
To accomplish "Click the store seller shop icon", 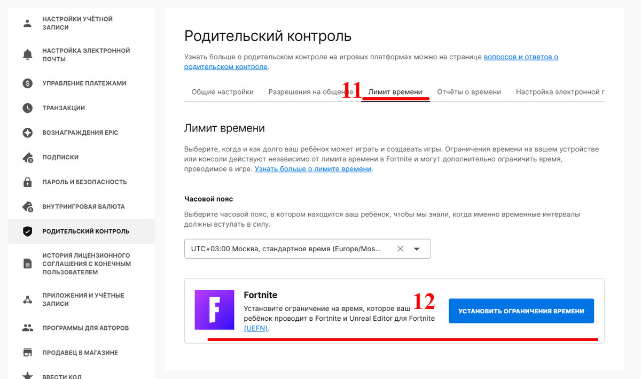I will click(27, 352).
